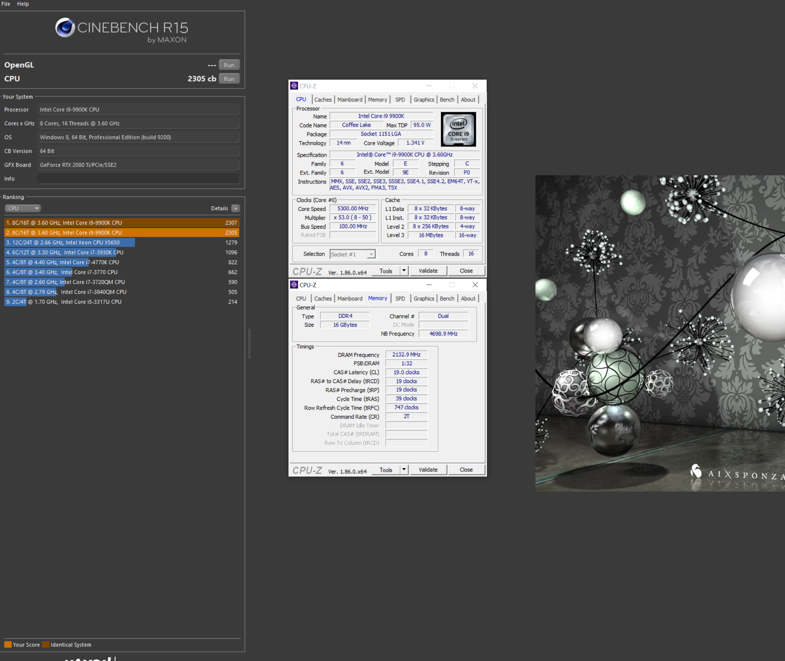Select the Core i5-3317U ranking row
785x661 pixels.
pos(122,302)
